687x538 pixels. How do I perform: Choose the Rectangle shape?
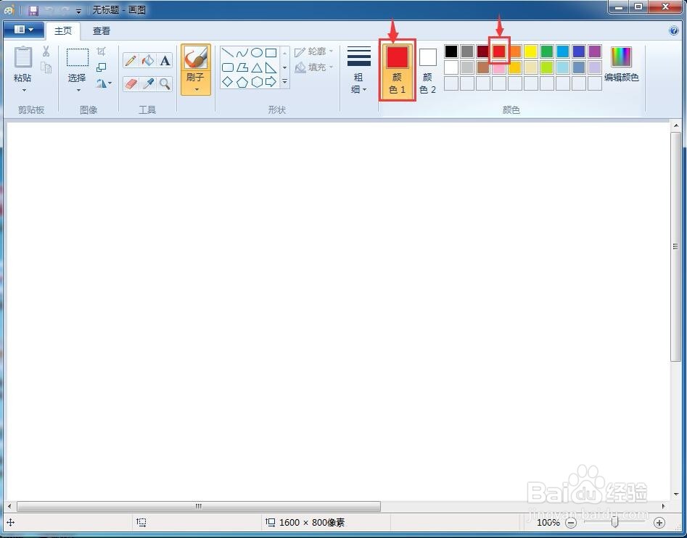pos(271,53)
